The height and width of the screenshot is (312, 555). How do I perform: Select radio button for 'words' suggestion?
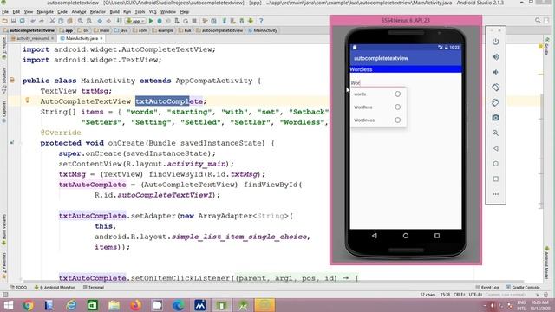pyautogui.click(x=397, y=94)
